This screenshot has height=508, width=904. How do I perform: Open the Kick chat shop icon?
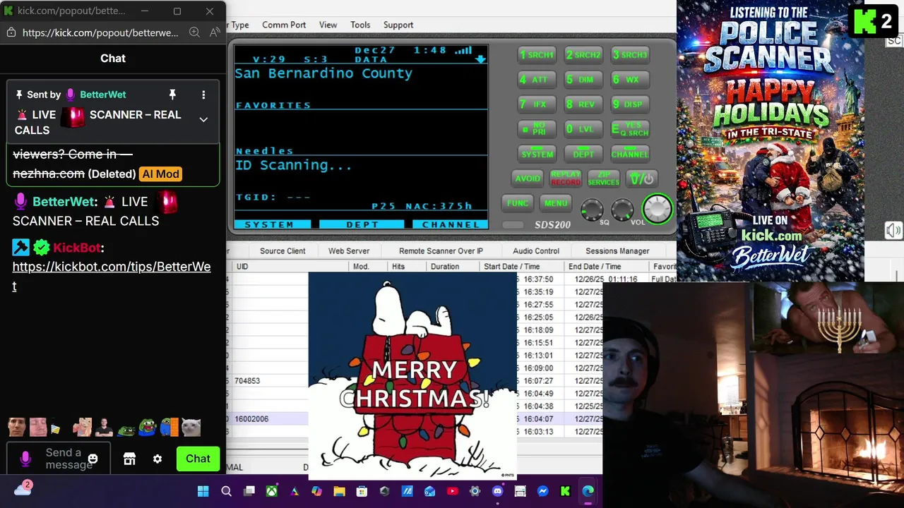pyautogui.click(x=129, y=459)
